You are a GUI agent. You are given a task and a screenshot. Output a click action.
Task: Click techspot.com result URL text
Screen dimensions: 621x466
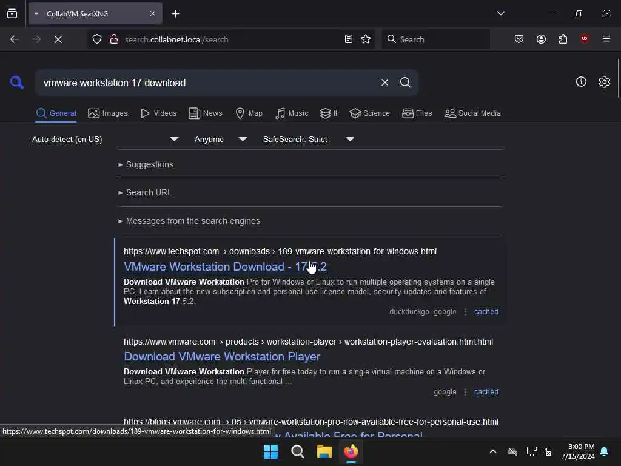[280, 251]
